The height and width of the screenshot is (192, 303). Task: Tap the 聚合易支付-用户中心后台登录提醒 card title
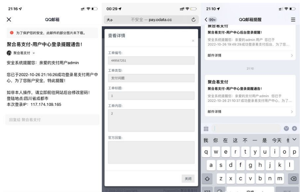click(x=235, y=32)
